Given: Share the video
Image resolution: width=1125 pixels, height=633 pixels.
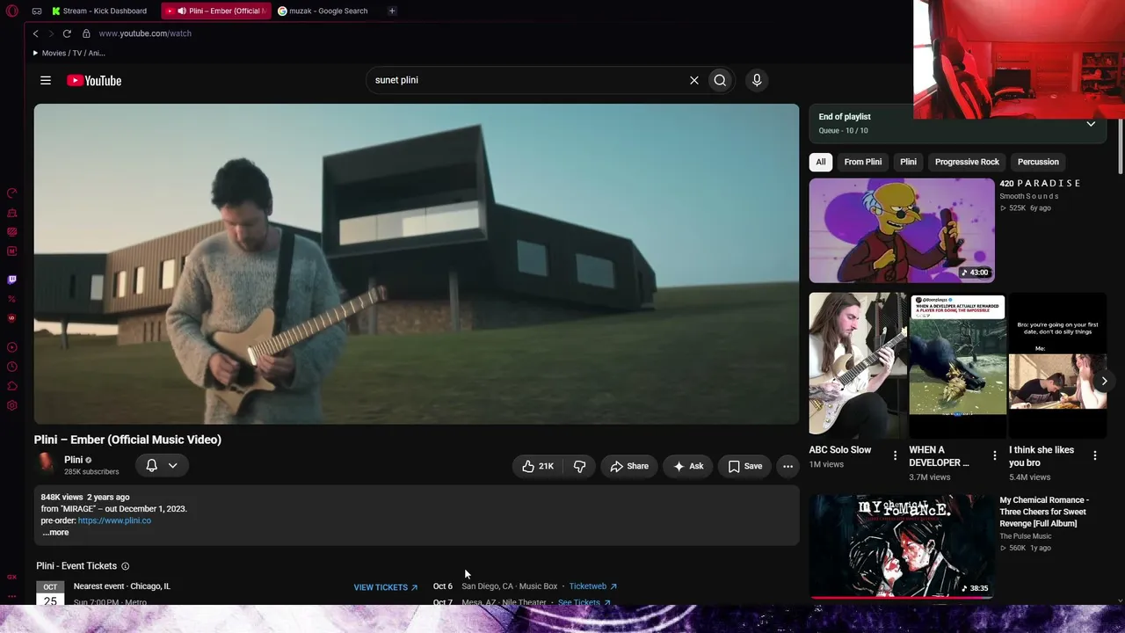Looking at the screenshot, I should coord(629,466).
